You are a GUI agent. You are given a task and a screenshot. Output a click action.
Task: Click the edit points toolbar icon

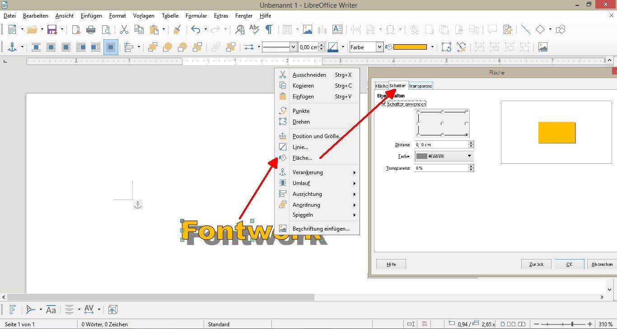click(461, 47)
